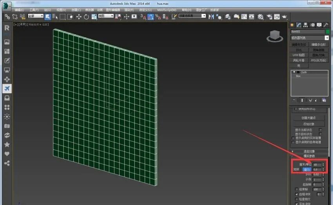Screen dimensions: 333x205
Task: Click the Box002 object name field
Action: 308,32
